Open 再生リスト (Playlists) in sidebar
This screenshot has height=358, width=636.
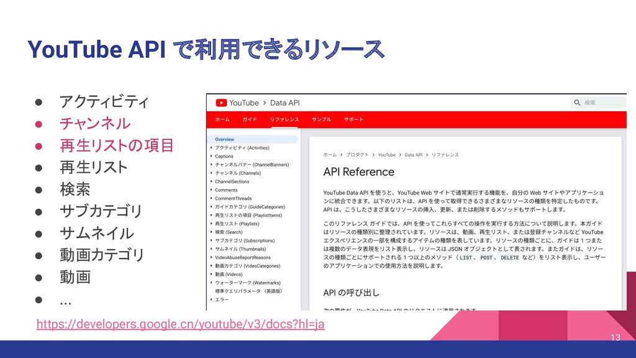pos(237,224)
